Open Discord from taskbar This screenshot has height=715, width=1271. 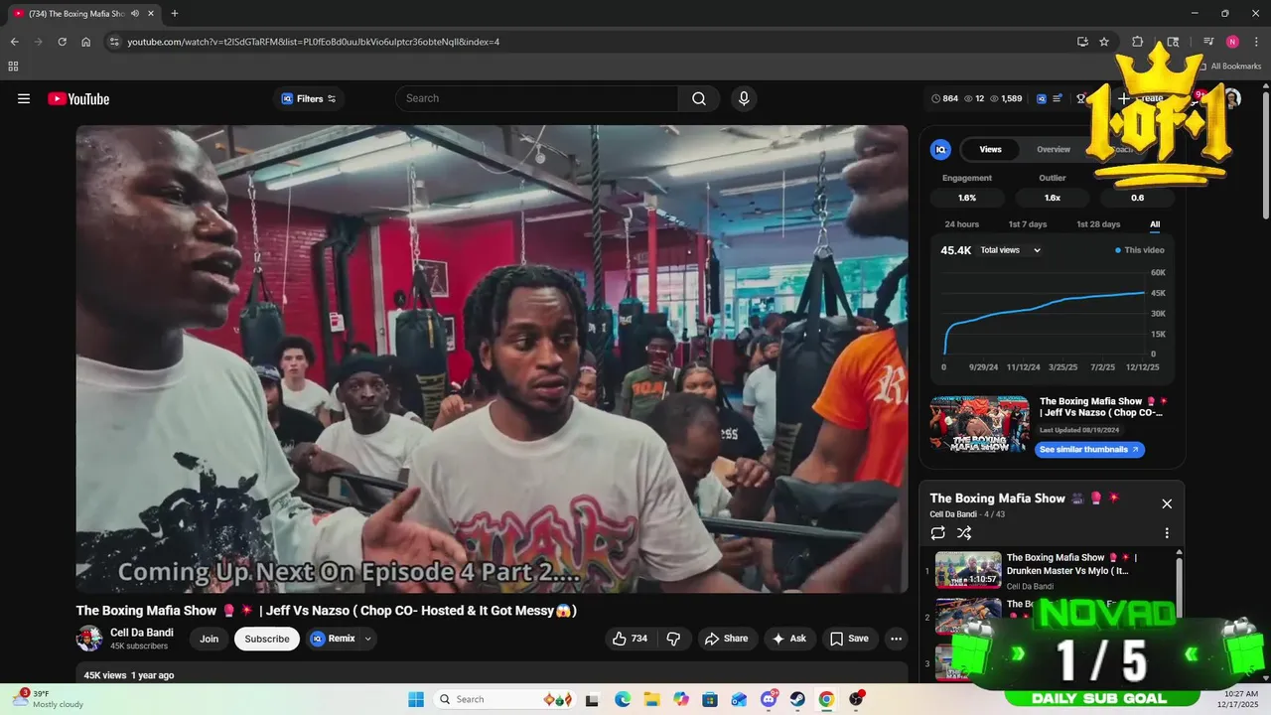(x=769, y=699)
